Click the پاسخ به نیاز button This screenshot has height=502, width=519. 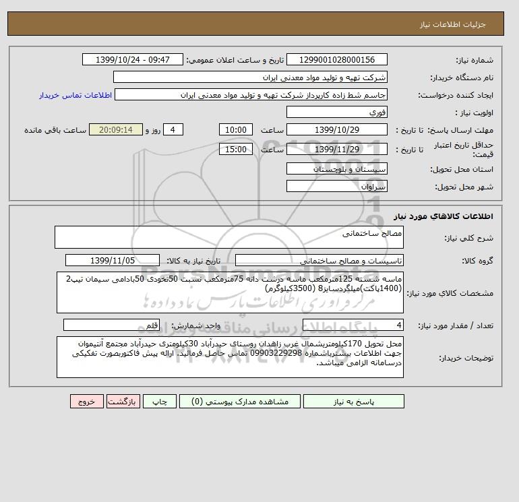click(353, 402)
